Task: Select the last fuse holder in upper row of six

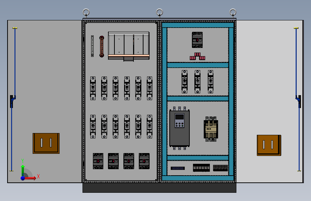Action: click(x=150, y=88)
